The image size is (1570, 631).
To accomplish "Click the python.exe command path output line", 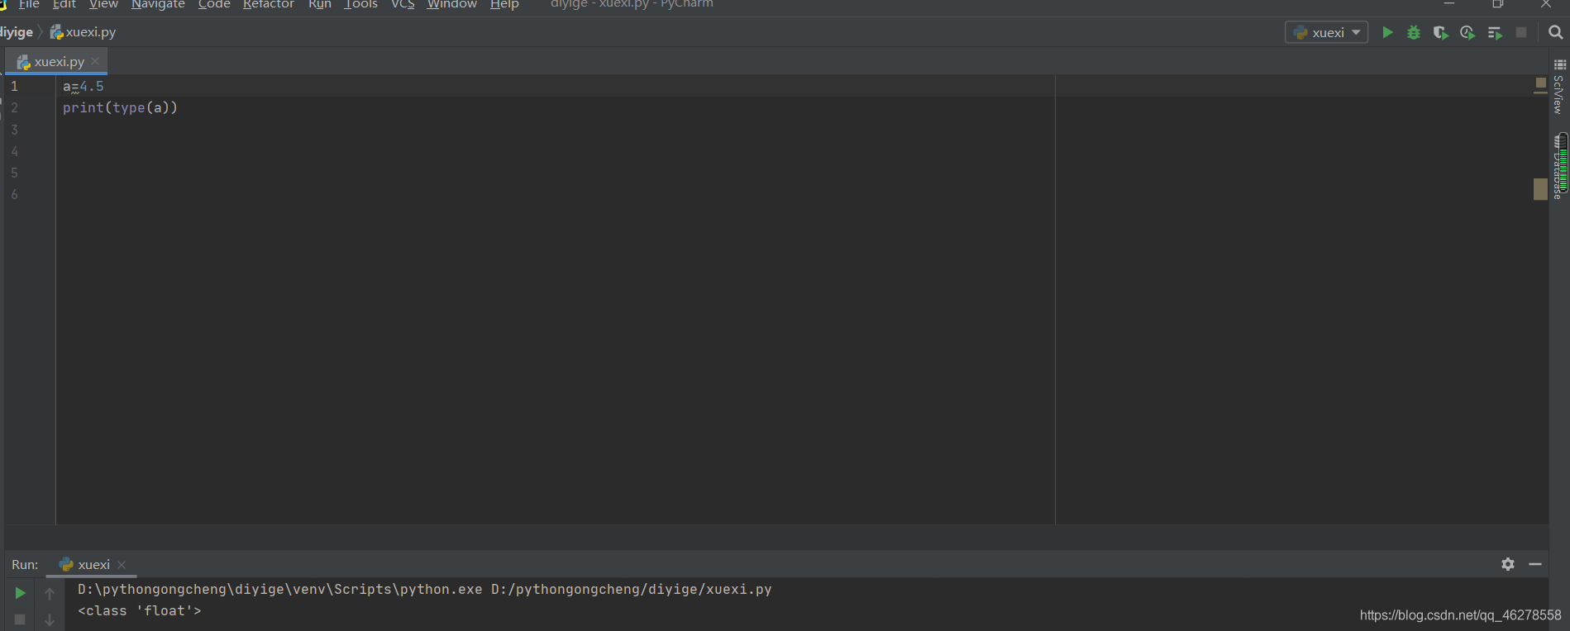I will point(424,589).
